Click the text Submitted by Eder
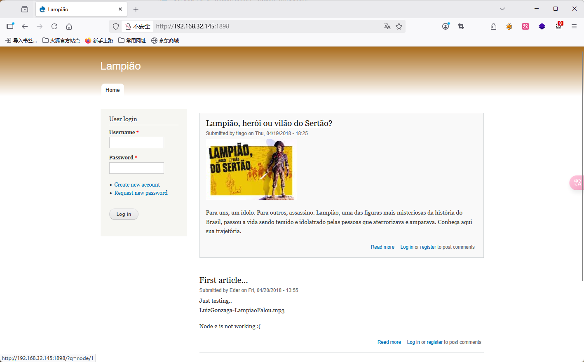This screenshot has width=584, height=362. (x=220, y=290)
